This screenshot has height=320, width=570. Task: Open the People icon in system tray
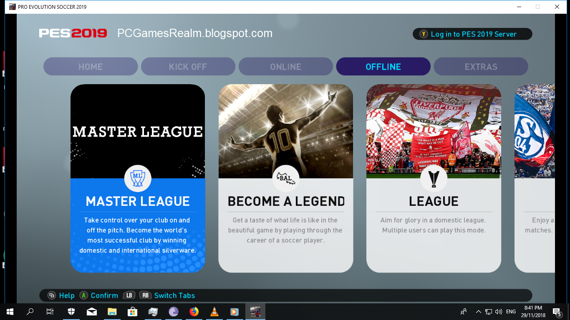coord(464,311)
